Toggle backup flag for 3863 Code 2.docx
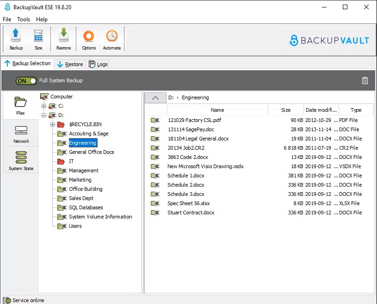This screenshot has height=304, width=377. coord(155,157)
